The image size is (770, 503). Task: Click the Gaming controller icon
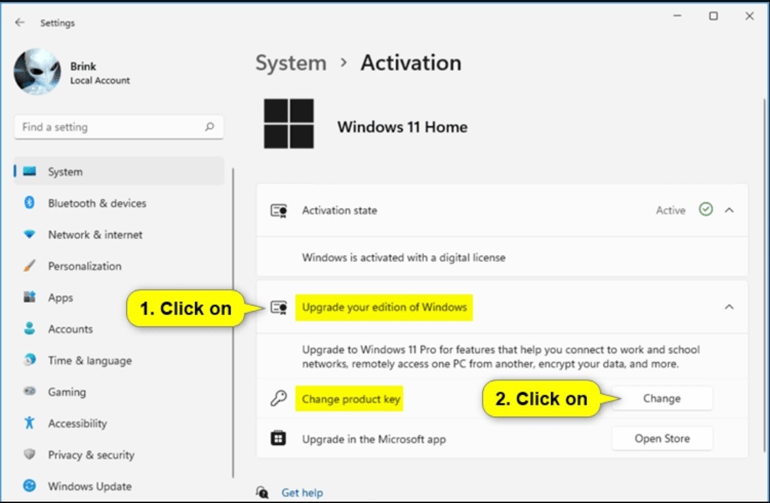pyautogui.click(x=29, y=392)
